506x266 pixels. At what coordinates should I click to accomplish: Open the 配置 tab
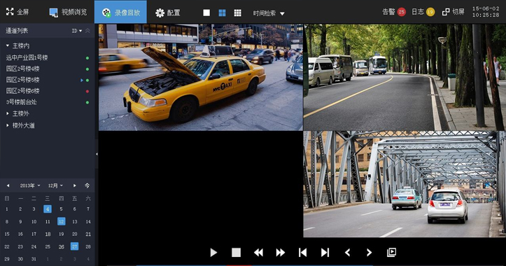(x=167, y=13)
